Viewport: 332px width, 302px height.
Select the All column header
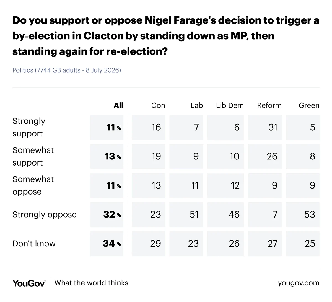tap(118, 105)
